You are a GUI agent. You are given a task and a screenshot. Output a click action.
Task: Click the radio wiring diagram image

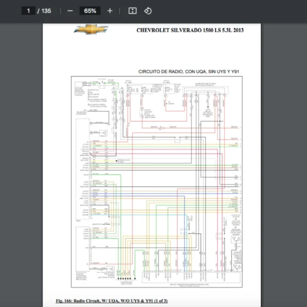click(156, 182)
